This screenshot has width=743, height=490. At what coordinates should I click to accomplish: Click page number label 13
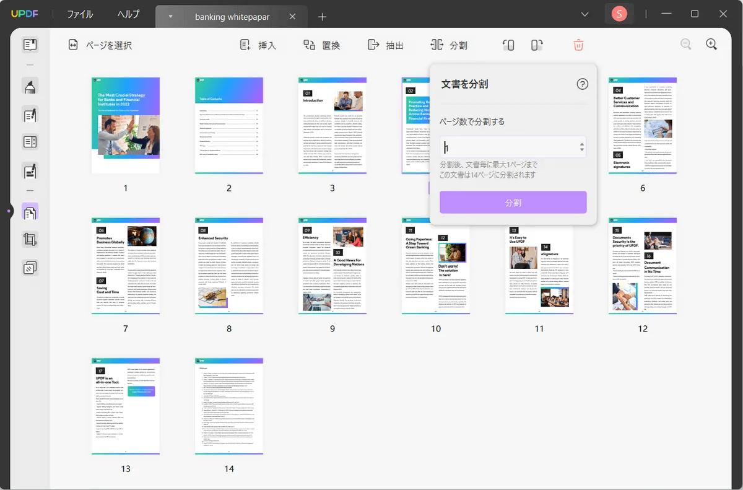[126, 469]
